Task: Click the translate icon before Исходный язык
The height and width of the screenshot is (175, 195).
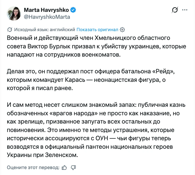Action: pos(10,30)
